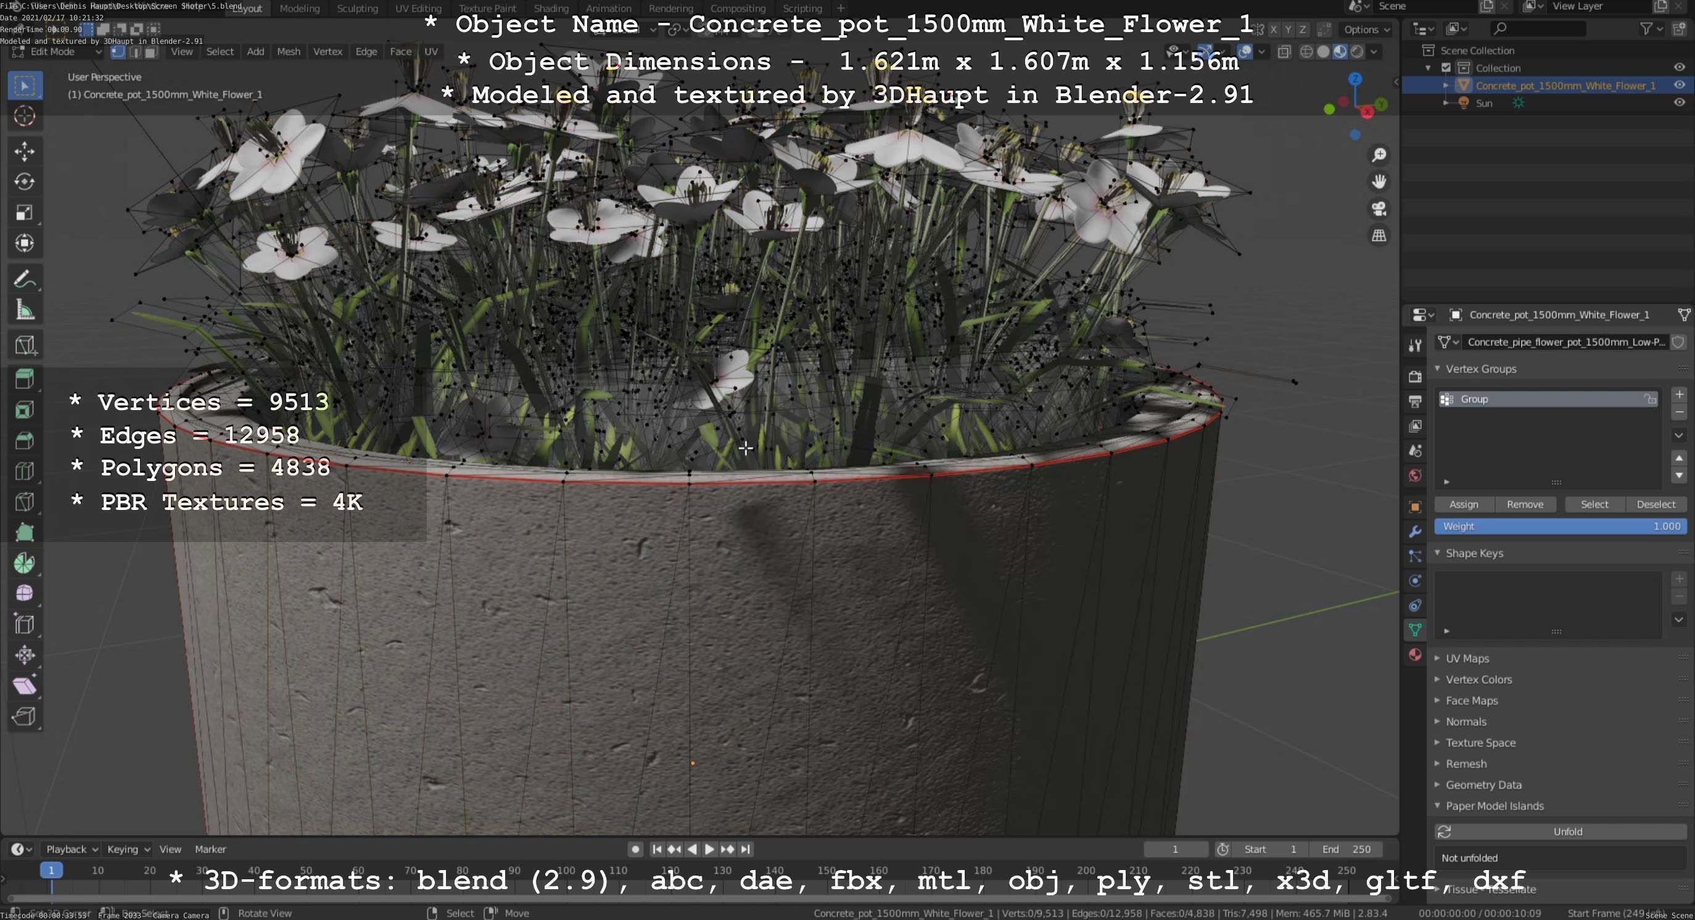Click the pan hand viewport gizmo
Screen dimensions: 1695x920
(1379, 181)
